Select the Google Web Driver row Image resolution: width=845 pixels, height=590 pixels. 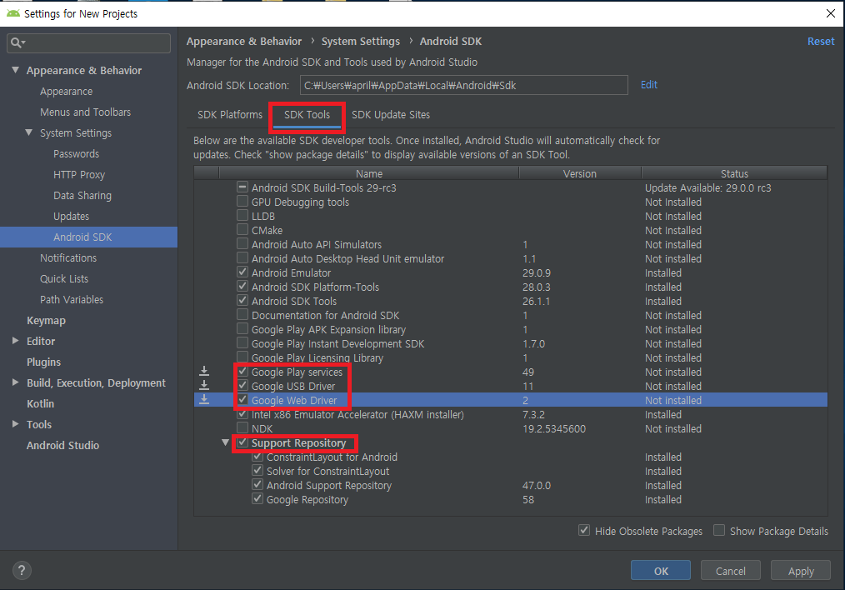[x=510, y=400]
